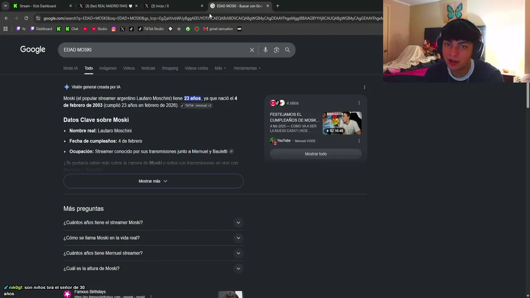
Task: Open the Twitch 'Yo' bookmark
Action: coord(21,29)
